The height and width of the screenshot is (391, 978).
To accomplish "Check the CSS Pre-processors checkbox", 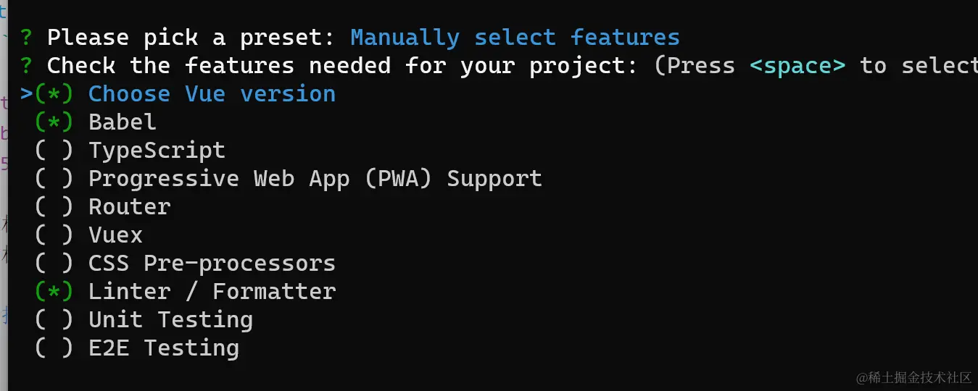I will [x=54, y=264].
